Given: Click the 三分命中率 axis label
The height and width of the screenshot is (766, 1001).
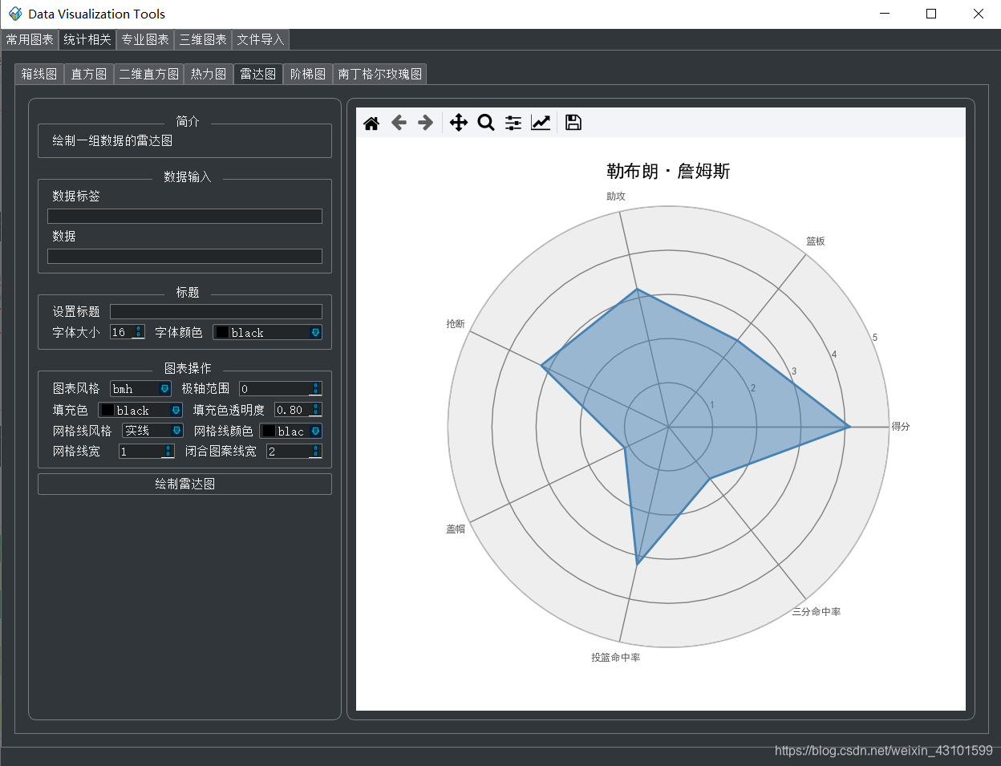Looking at the screenshot, I should click(x=817, y=611).
